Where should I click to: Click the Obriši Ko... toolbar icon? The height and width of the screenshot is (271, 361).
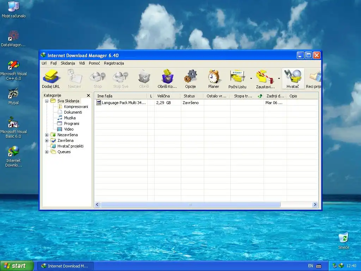pyautogui.click(x=167, y=79)
